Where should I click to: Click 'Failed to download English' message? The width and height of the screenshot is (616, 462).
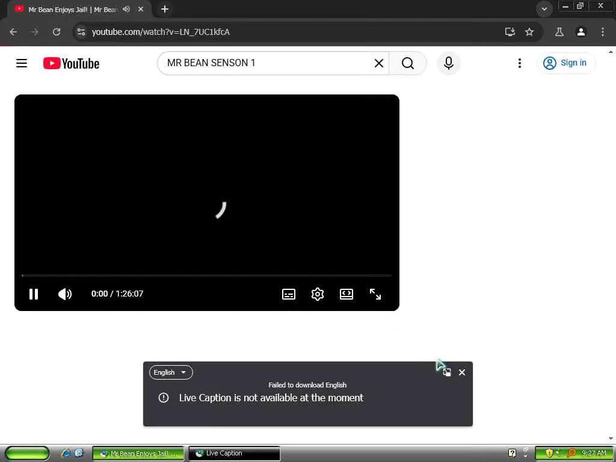pos(307,385)
